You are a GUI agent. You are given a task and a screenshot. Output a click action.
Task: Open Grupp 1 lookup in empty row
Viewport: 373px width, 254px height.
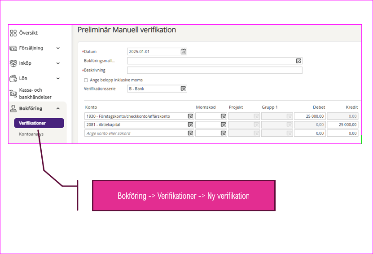point(289,133)
